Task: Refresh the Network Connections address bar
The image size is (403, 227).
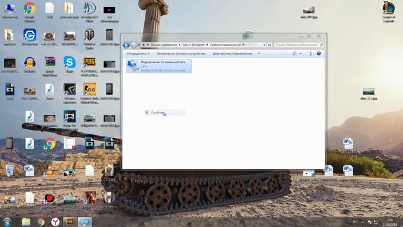Action: click(270, 45)
